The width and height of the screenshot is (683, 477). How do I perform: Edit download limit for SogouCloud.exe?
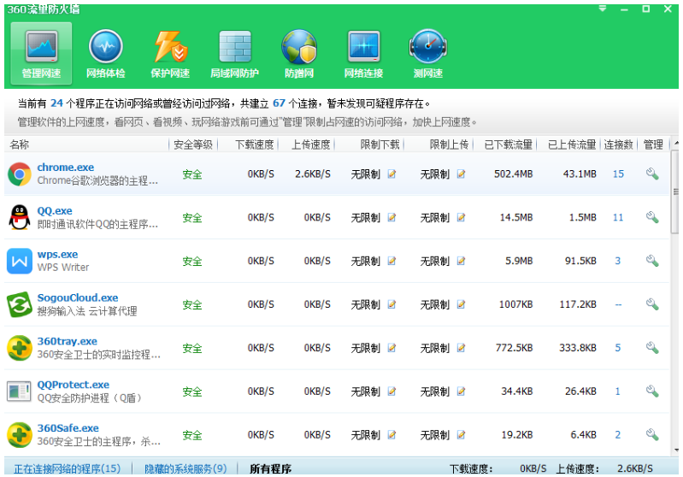[x=392, y=304]
